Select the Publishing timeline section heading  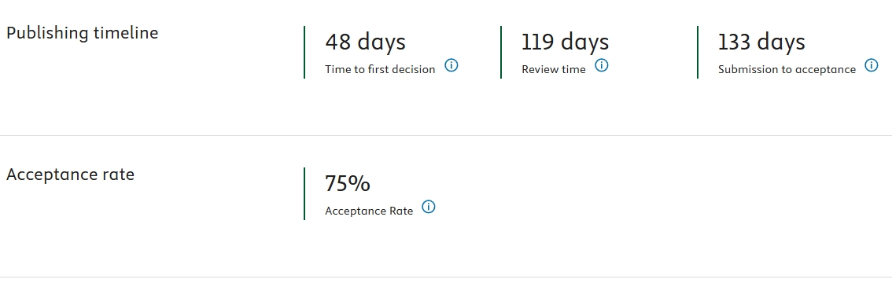point(83,33)
